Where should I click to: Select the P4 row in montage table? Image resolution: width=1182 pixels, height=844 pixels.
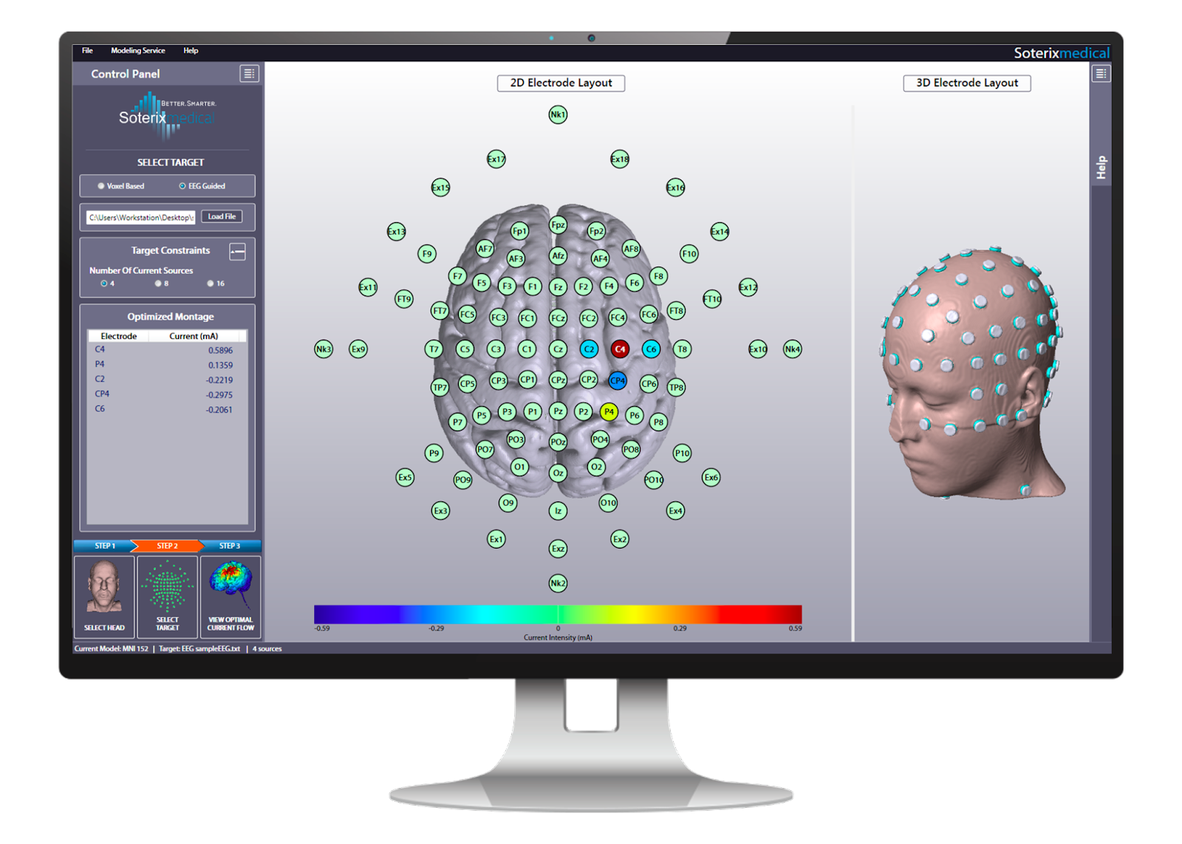167,365
